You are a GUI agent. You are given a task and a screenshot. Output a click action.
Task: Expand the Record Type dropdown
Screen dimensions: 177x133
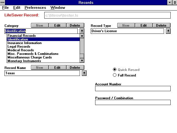tap(168, 31)
